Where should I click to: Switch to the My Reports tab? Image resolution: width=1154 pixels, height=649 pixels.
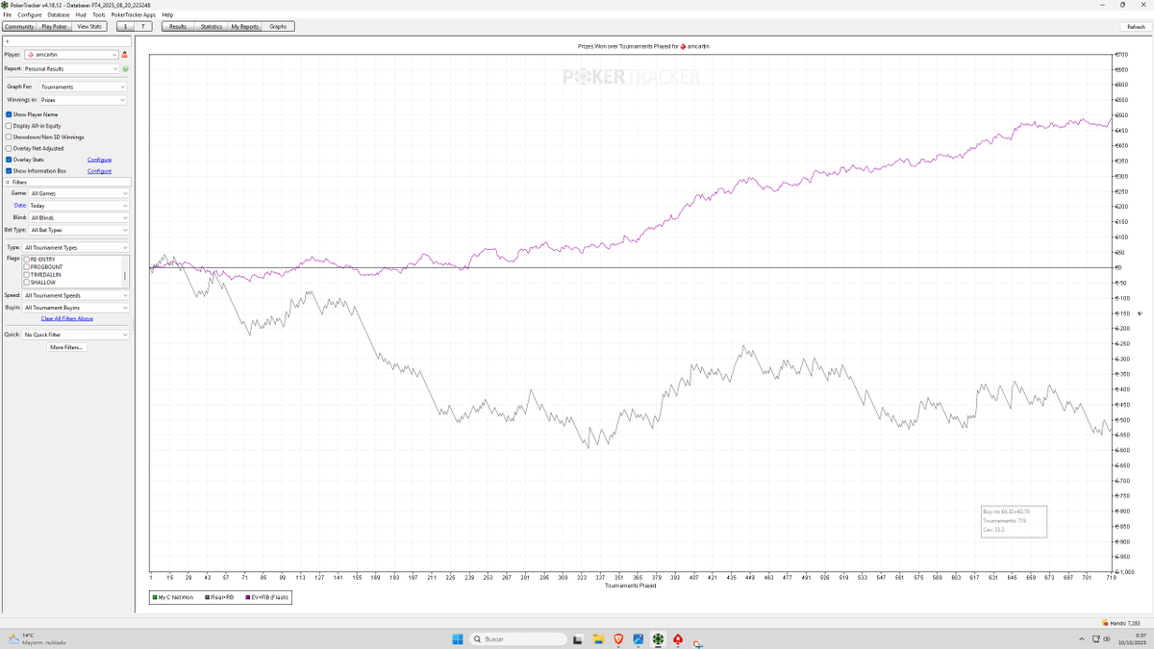coord(244,27)
